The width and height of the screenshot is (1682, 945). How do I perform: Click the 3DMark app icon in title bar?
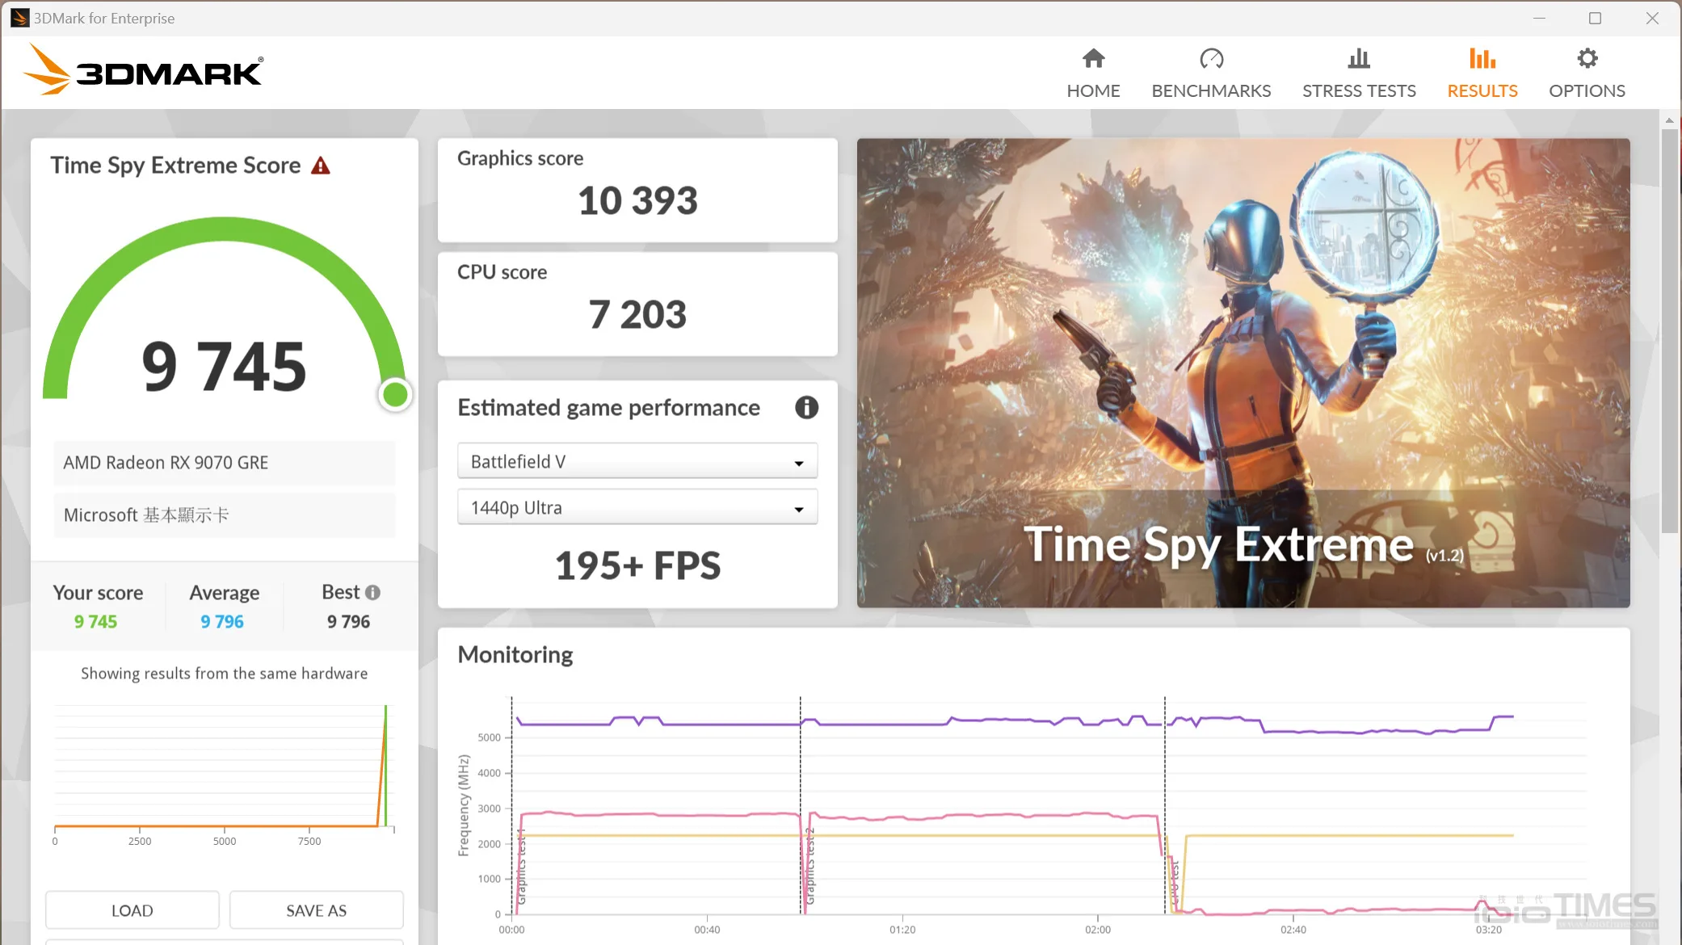[20, 18]
